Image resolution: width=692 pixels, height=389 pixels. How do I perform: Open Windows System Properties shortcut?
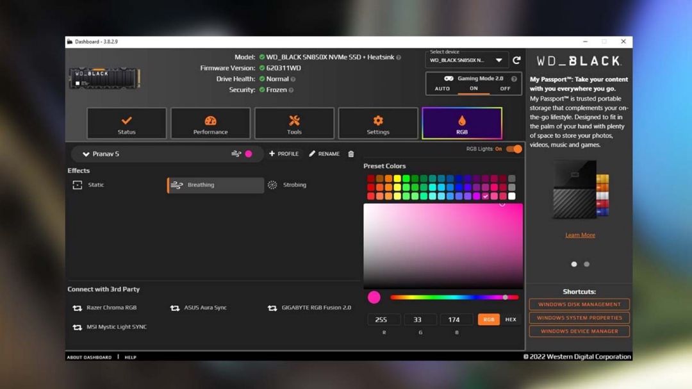[x=579, y=317]
